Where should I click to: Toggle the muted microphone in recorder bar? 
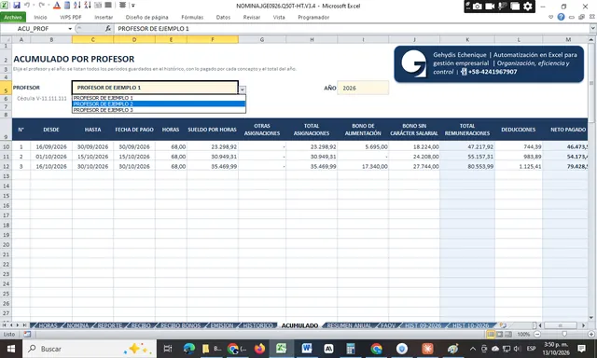503,7
